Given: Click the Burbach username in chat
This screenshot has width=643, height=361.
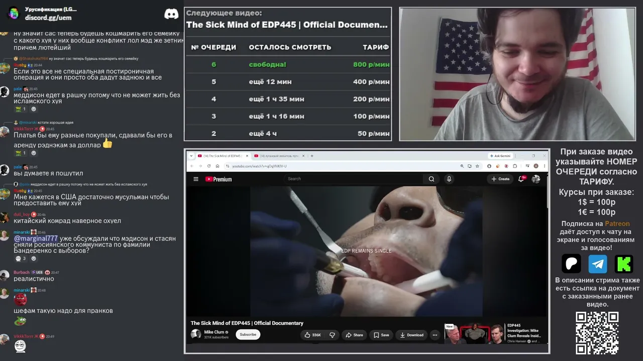Looking at the screenshot, I should (x=22, y=272).
